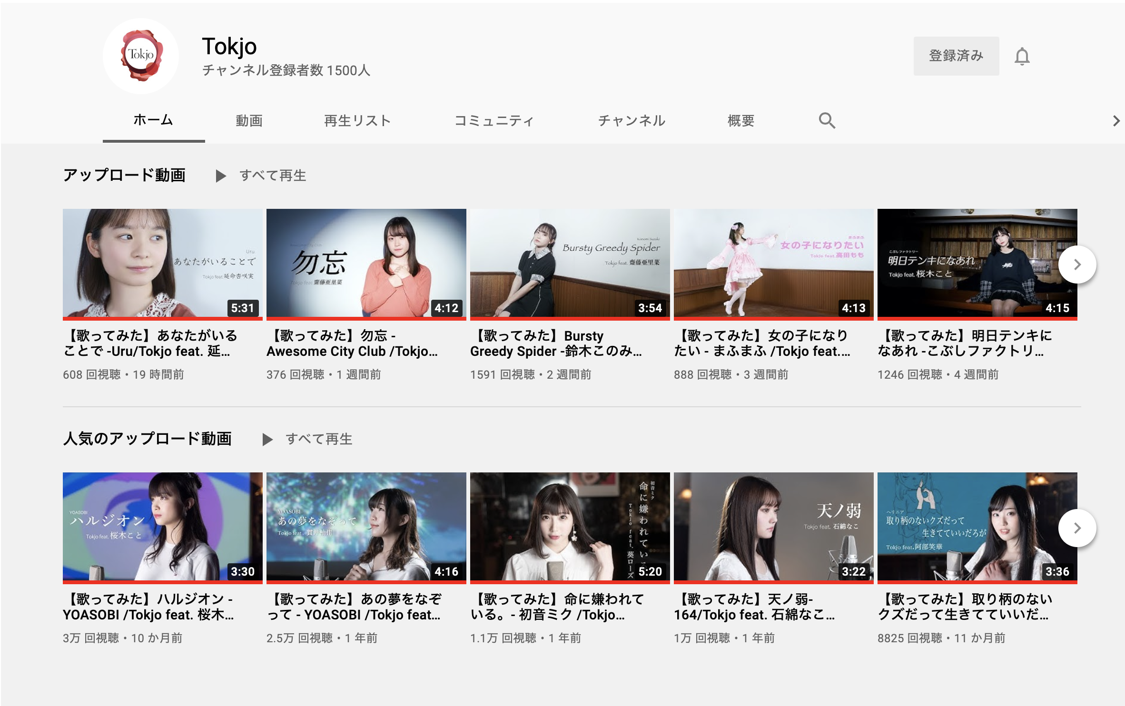Open the 勿忘 video thumbnail

366,263
